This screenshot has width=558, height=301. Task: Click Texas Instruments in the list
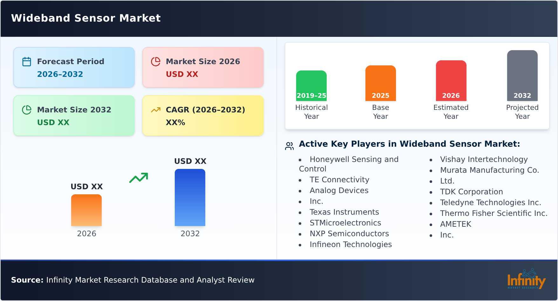(344, 212)
